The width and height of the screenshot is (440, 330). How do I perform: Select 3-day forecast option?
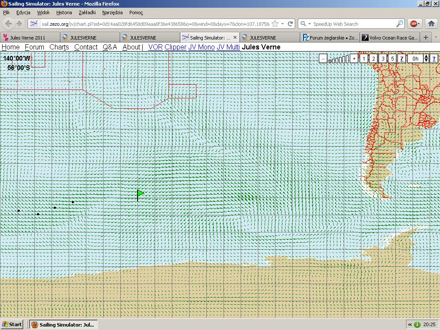tap(383, 58)
